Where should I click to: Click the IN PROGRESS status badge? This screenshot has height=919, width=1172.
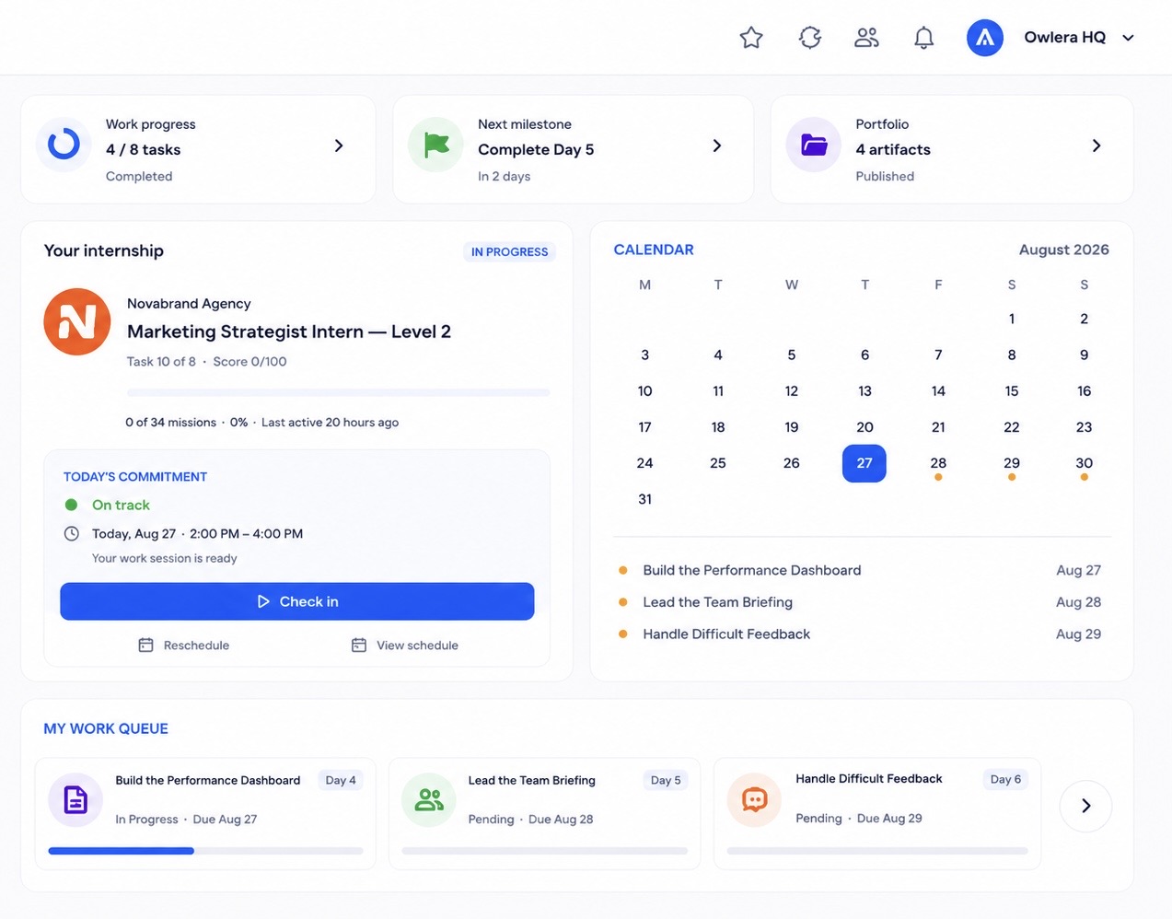[509, 251]
